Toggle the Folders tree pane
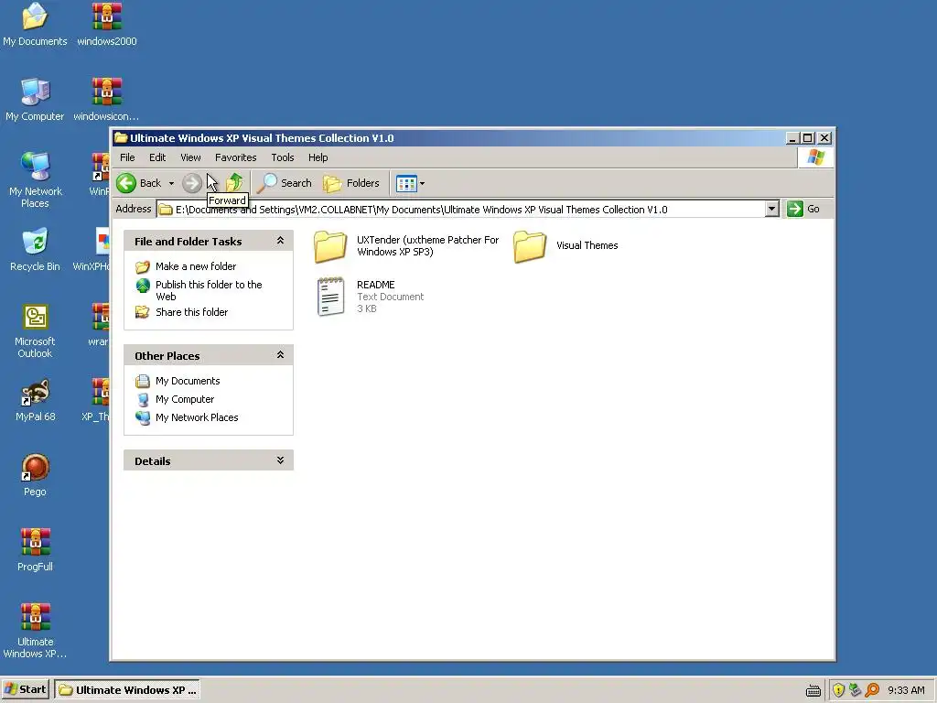Viewport: 937px width, 703px height. click(x=351, y=183)
